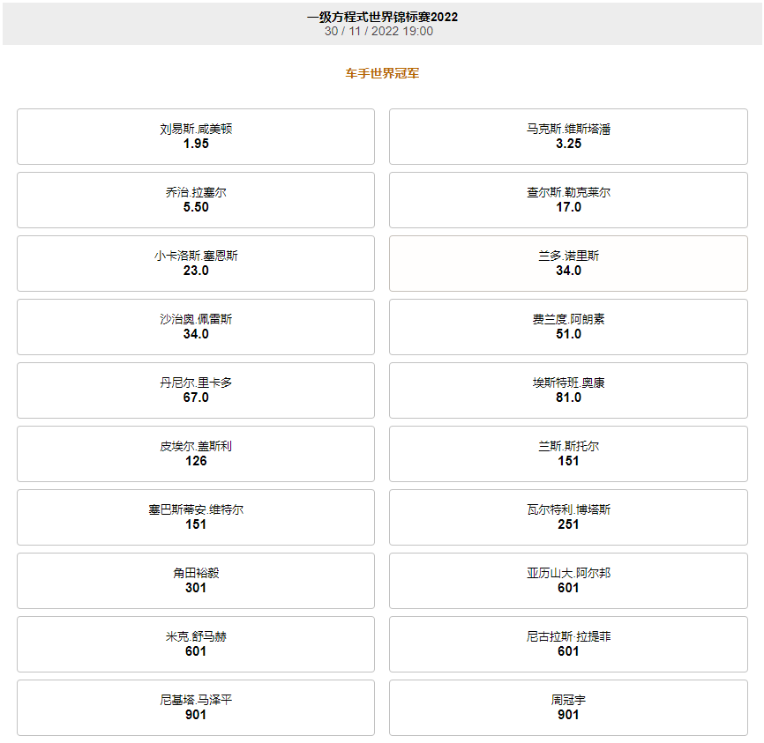The image size is (764, 743).
Task: Choose 亚历山大.阿尔邦 odds 601
Action: pos(568,581)
